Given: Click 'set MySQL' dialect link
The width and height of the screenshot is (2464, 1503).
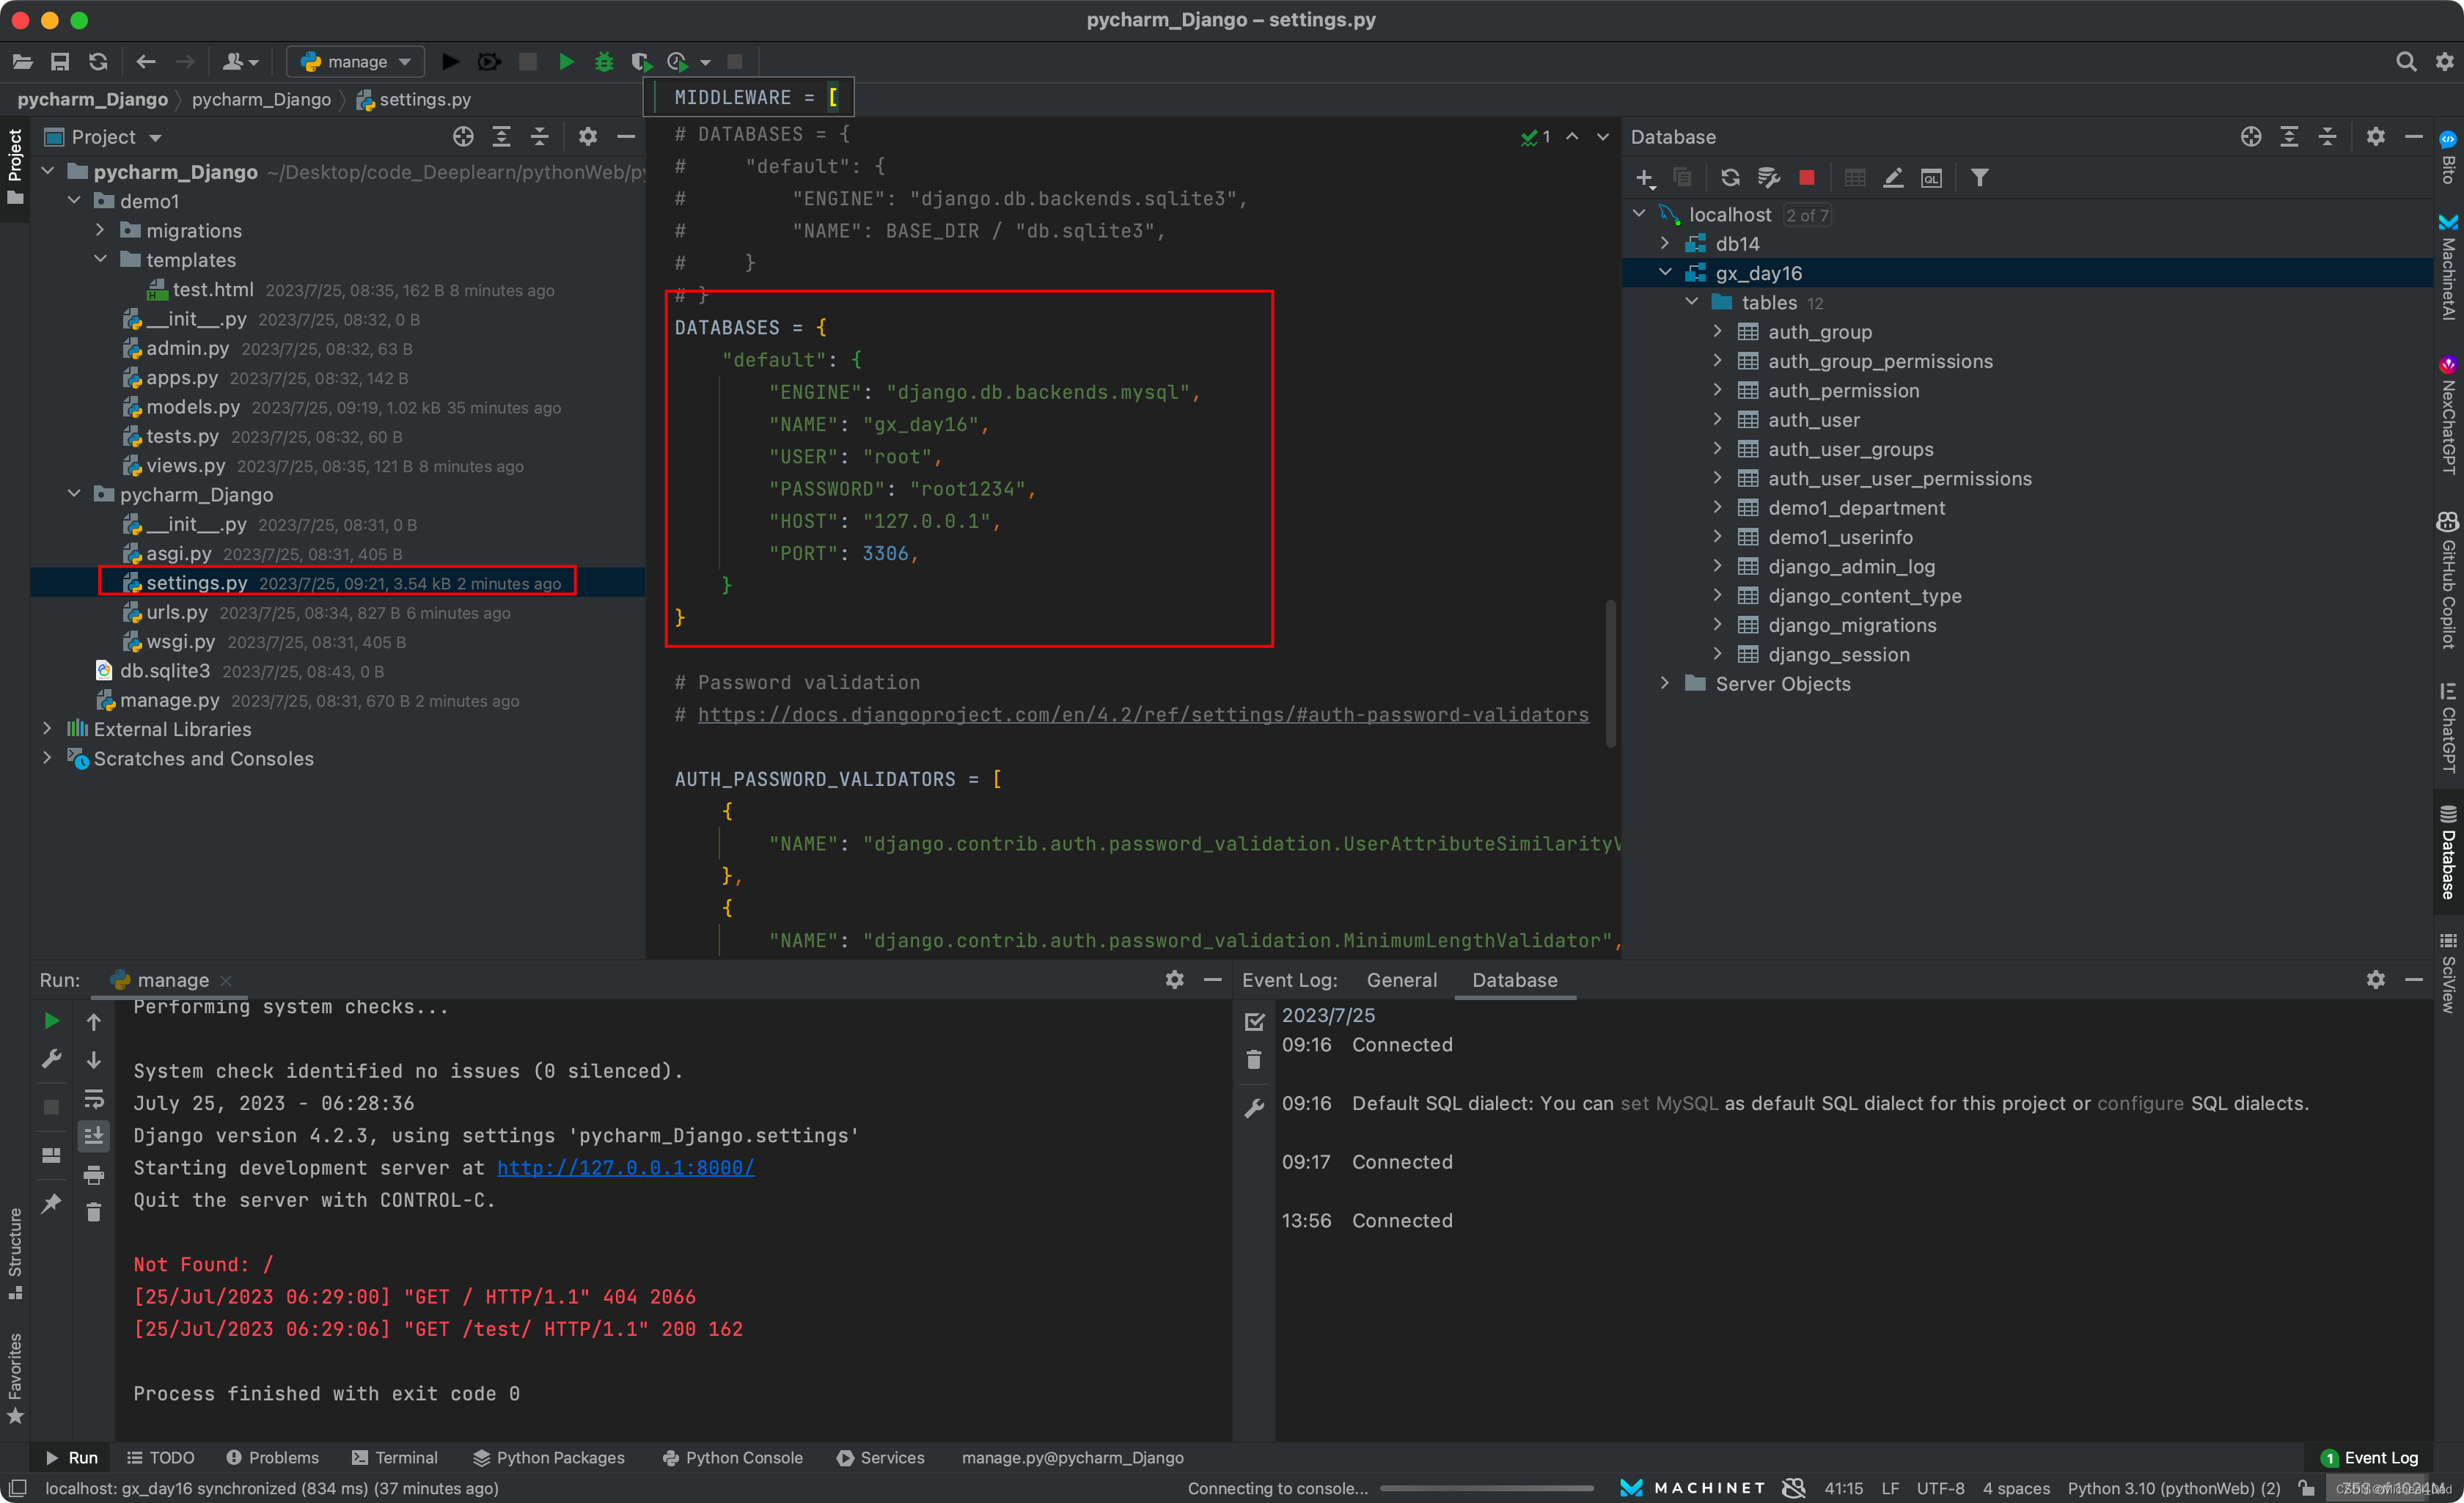Looking at the screenshot, I should point(1668,1103).
